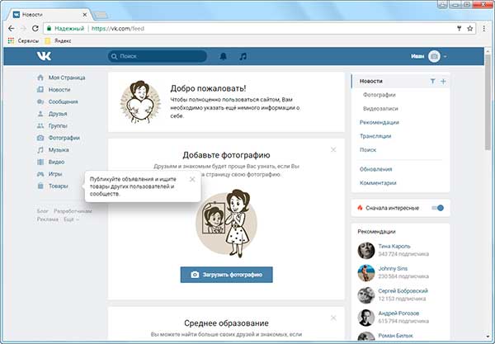Close the Товары tooltip popup
Screen dimensions: 495x344
pos(192,178)
